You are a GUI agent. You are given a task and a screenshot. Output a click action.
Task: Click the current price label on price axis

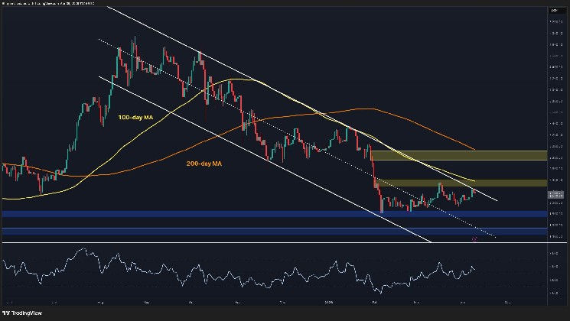(x=556, y=195)
